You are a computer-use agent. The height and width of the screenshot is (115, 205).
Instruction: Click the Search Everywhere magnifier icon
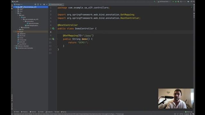point(194,2)
